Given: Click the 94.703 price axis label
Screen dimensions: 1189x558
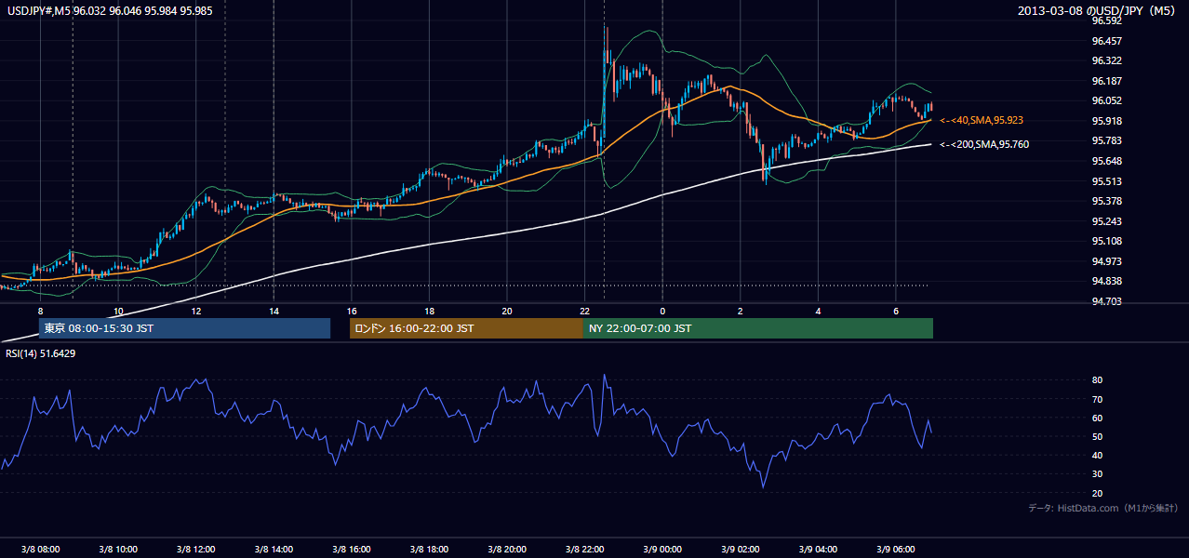Looking at the screenshot, I should tap(1105, 301).
